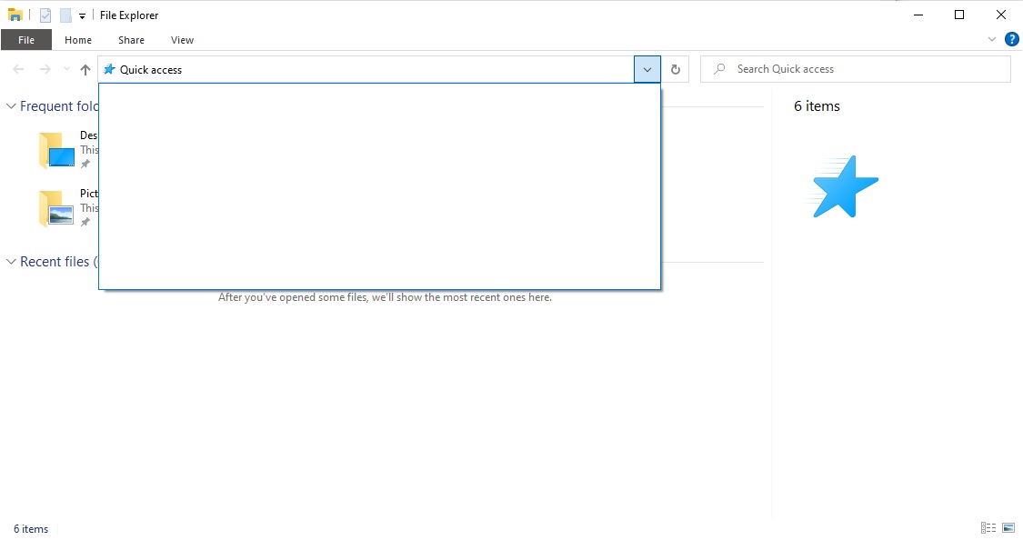The width and height of the screenshot is (1023, 540).
Task: Collapse the Frequent folders section
Action: (x=10, y=105)
